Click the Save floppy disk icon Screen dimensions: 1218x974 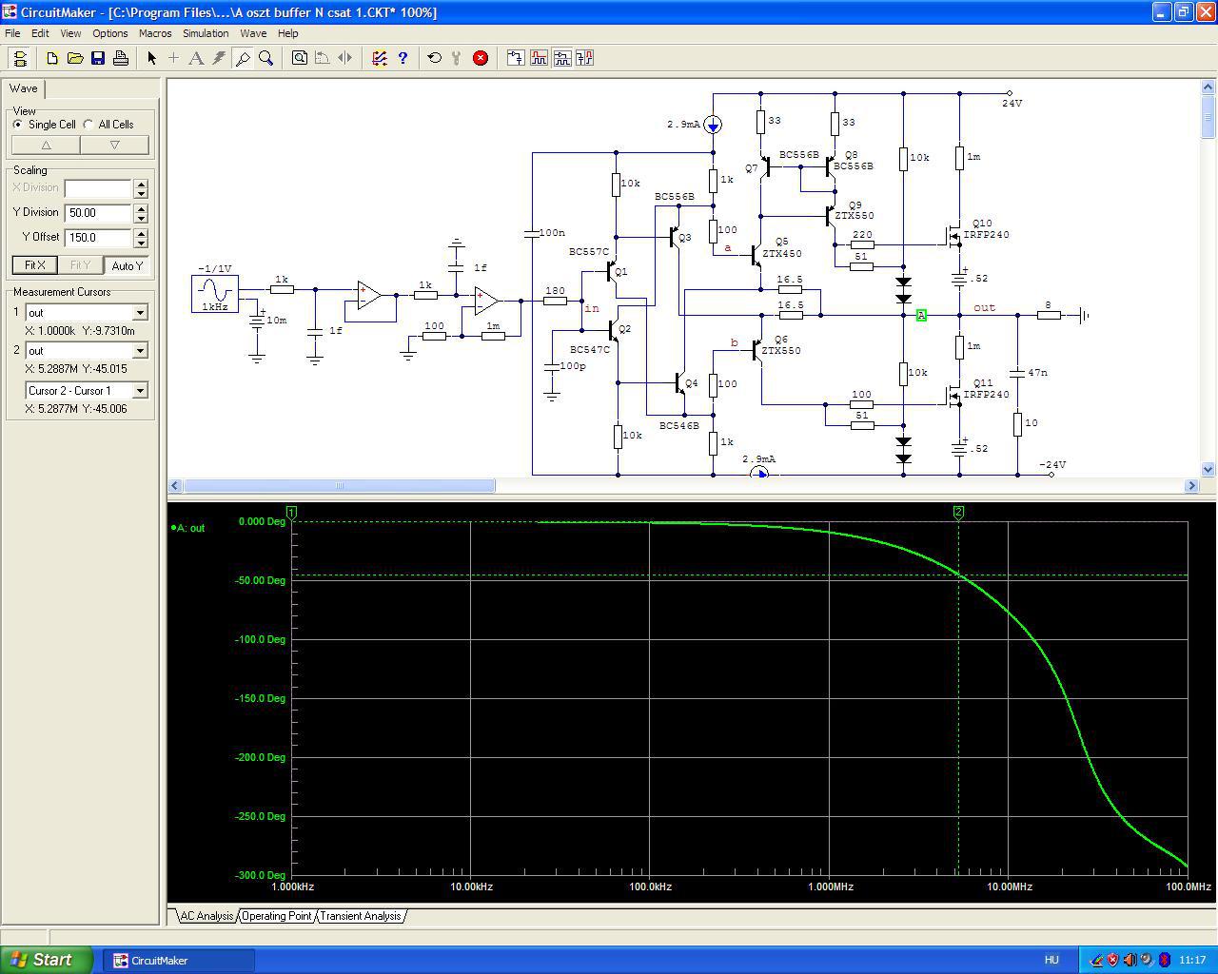coord(98,58)
